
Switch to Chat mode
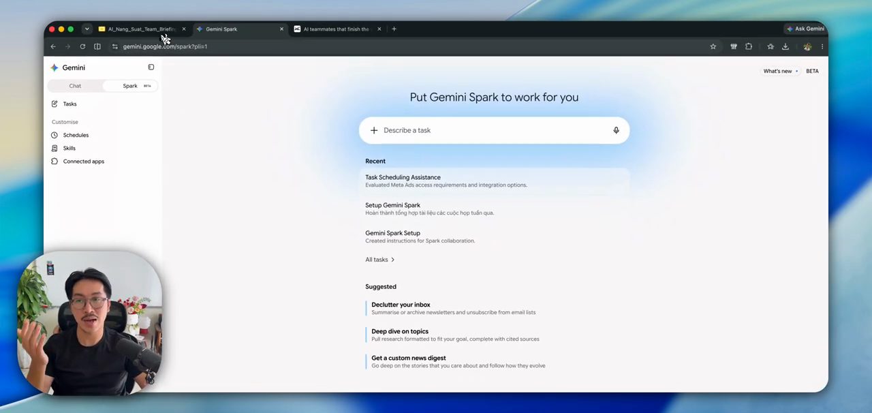75,86
